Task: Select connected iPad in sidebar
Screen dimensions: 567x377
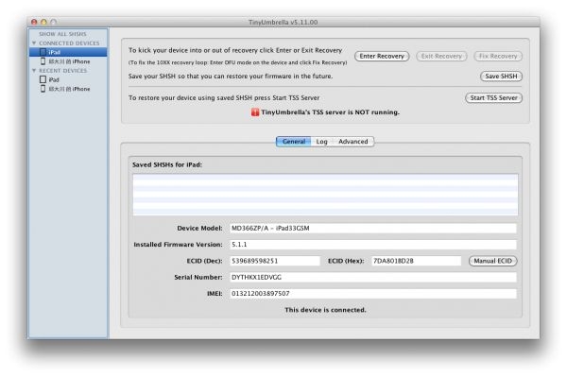Action: [x=68, y=52]
